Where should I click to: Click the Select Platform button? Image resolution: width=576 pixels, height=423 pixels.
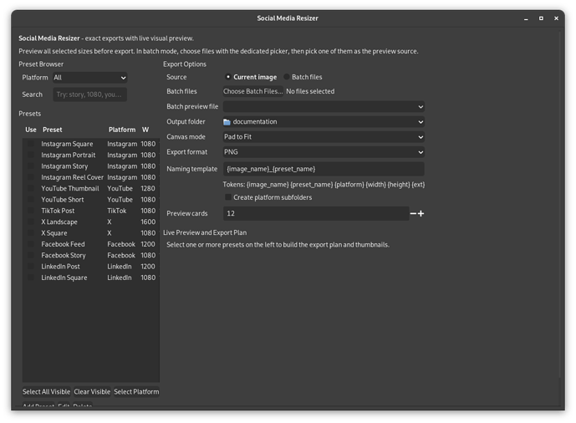coord(136,391)
